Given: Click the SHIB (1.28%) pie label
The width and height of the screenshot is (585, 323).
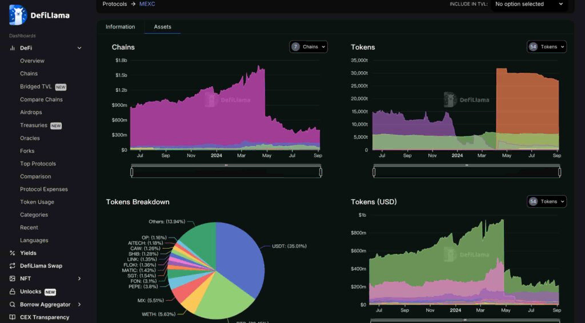Looking at the screenshot, I should pos(143,254).
